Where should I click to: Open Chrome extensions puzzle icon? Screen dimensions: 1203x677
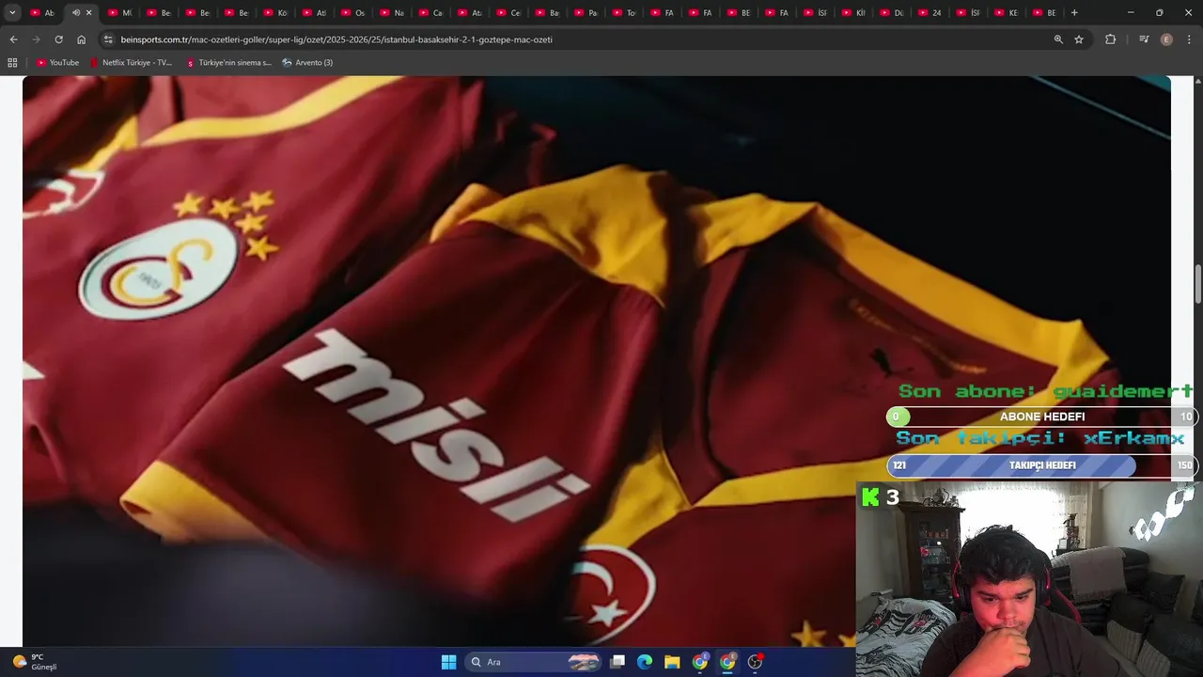pos(1110,39)
